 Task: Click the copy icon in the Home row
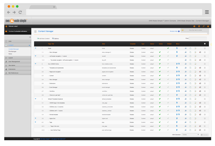click(190, 48)
